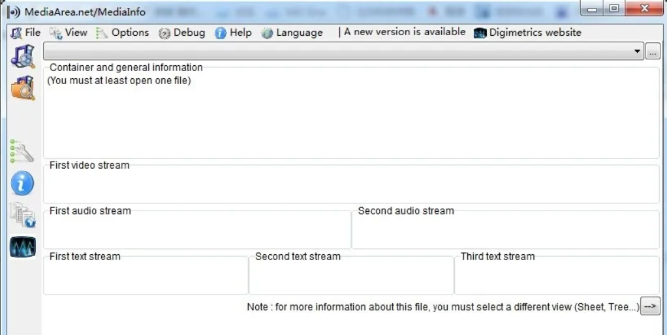The image size is (667, 335).
Task: Open the Debug menu
Action: tap(182, 33)
